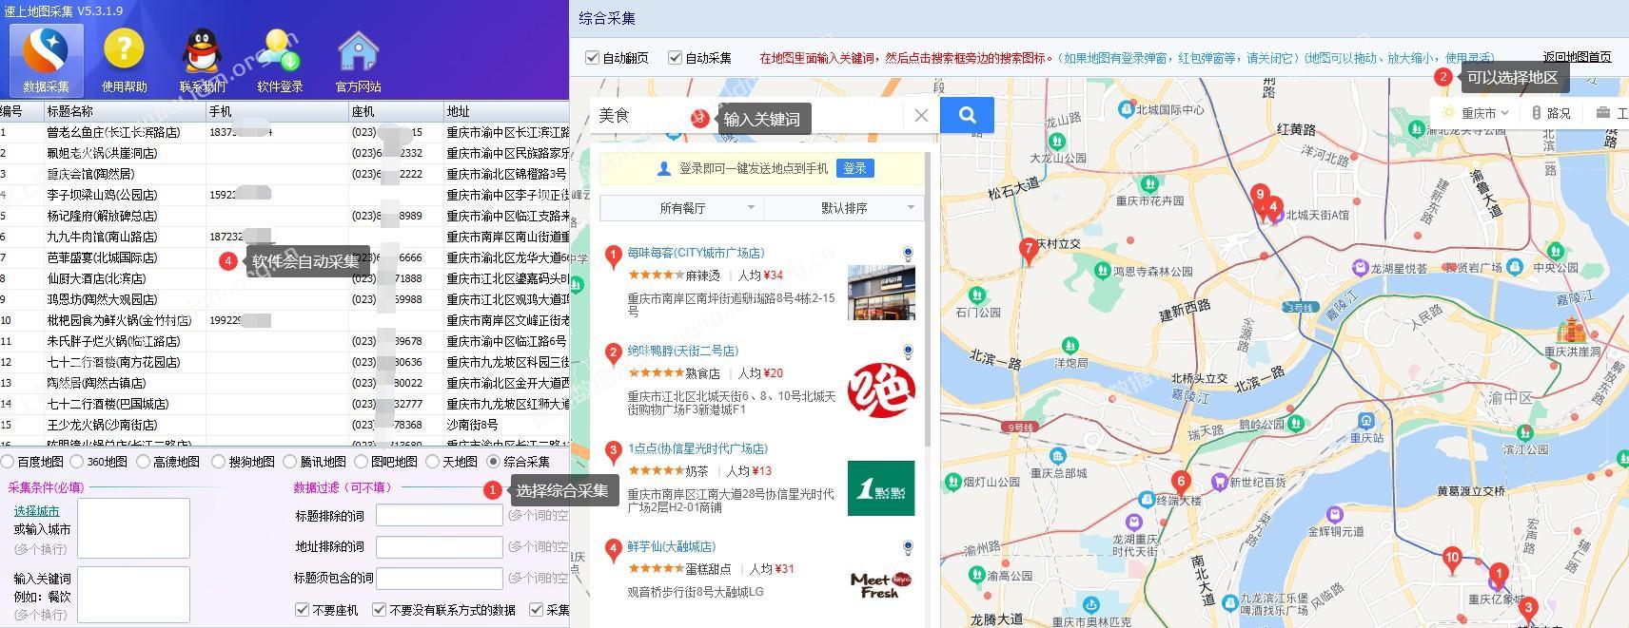This screenshot has height=628, width=1629.
Task: Toggle 不要座机 checkbox
Action: 302,610
